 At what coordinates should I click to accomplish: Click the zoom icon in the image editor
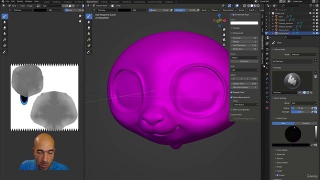pos(80,16)
